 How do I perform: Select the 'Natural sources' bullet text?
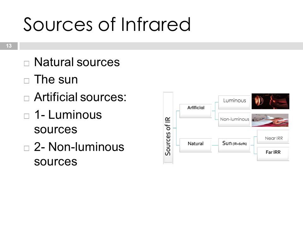[x=77, y=62]
